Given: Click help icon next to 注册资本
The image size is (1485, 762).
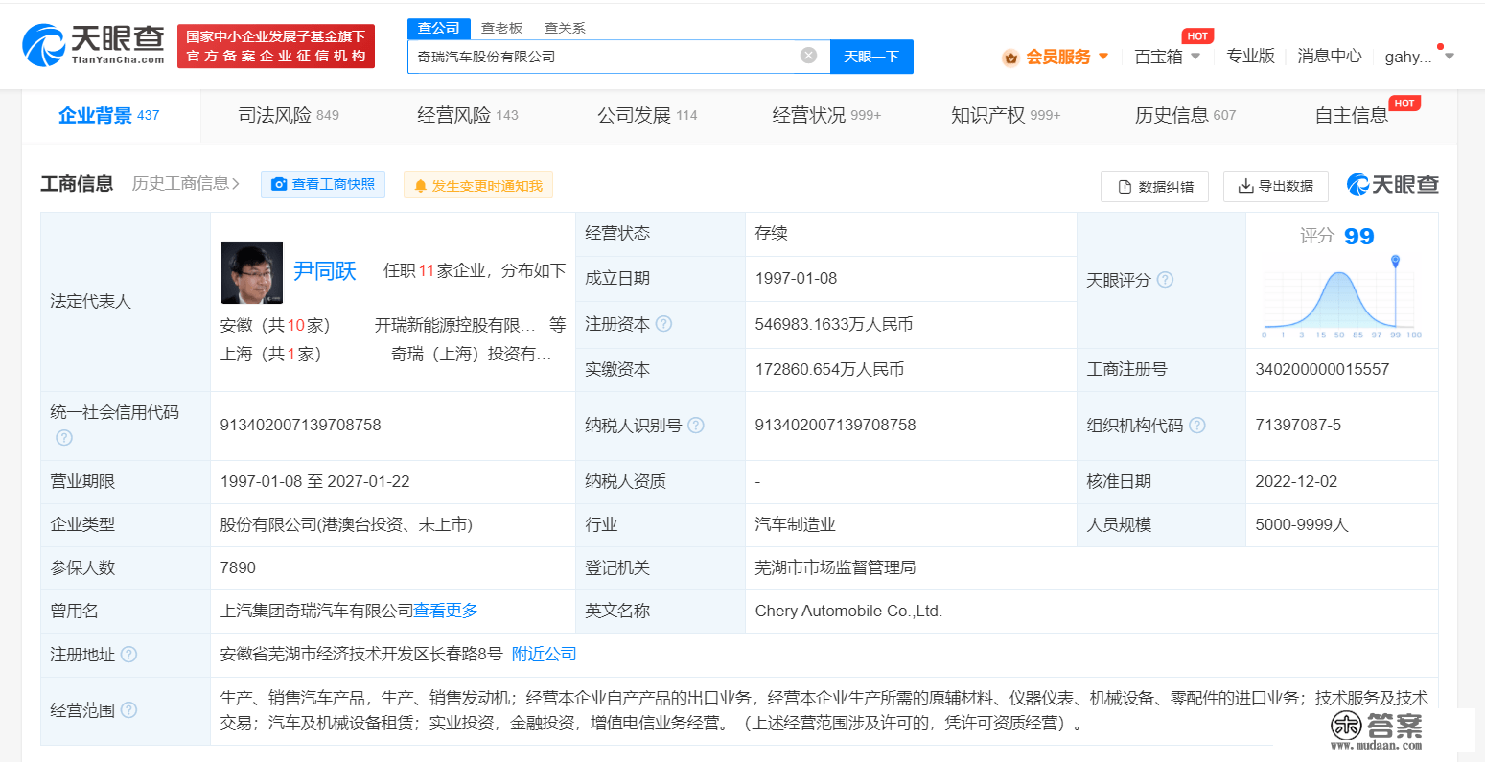Looking at the screenshot, I should (x=663, y=324).
